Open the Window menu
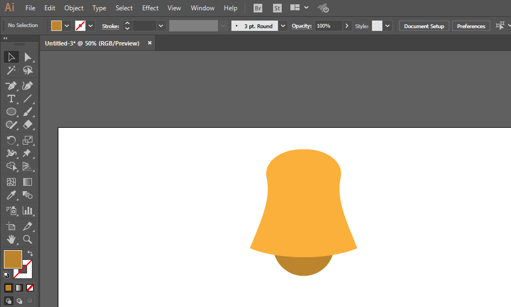This screenshot has width=511, height=307. (202, 8)
